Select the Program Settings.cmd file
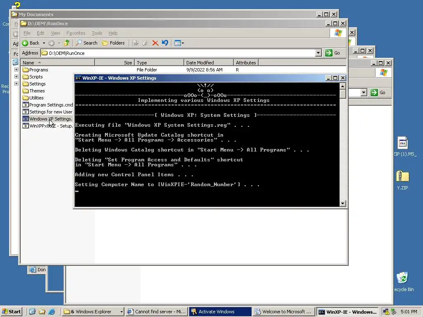 (48, 105)
